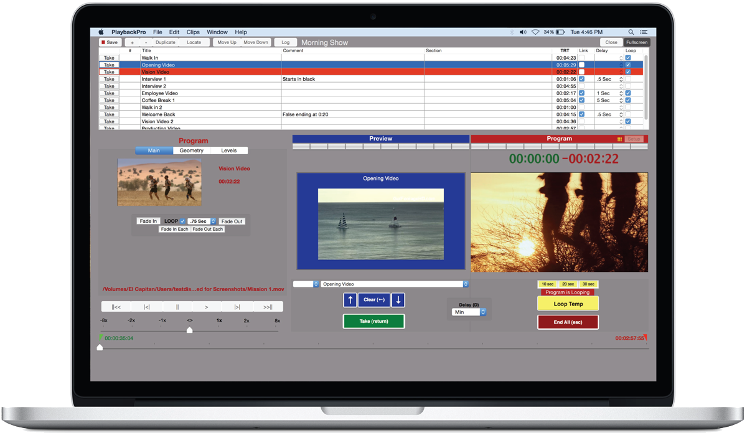Click delay stepper for Interview 1 row
Image resolution: width=747 pixels, height=433 pixels.
pyautogui.click(x=621, y=79)
